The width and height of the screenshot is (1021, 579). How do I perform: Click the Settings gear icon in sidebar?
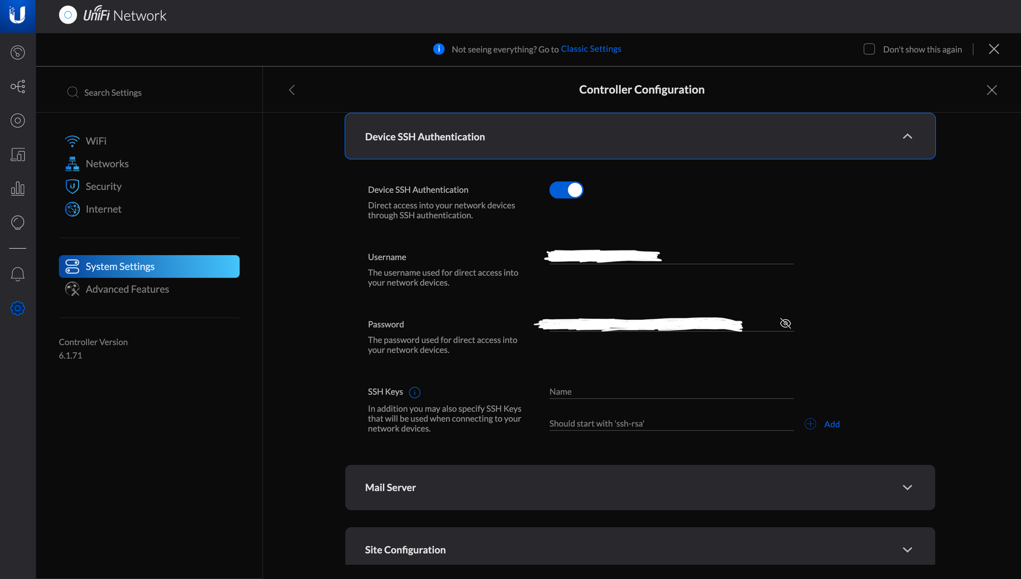coord(18,308)
